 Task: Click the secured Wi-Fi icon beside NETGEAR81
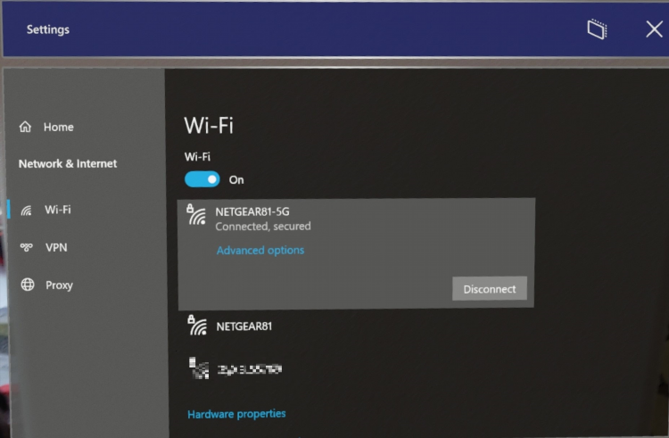pos(197,326)
